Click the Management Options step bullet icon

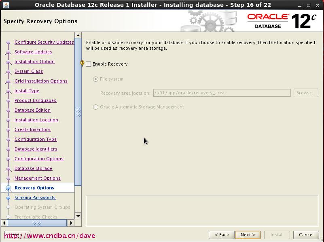click(8, 178)
